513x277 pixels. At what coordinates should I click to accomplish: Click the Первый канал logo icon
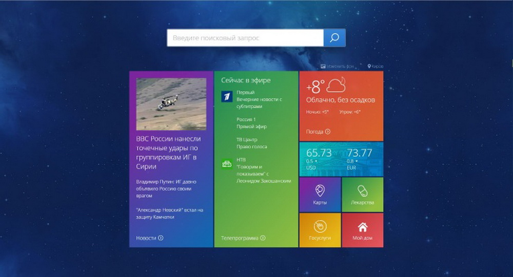(x=227, y=96)
